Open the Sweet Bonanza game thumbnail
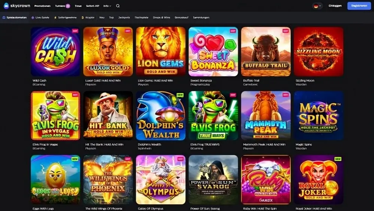 (213, 52)
